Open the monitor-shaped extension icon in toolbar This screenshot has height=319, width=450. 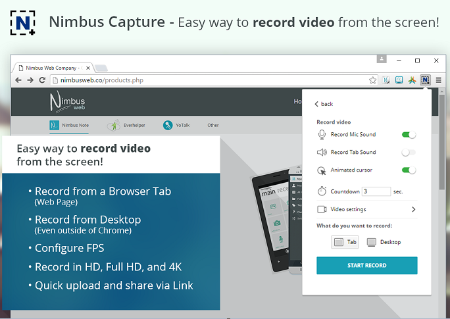pyautogui.click(x=399, y=80)
